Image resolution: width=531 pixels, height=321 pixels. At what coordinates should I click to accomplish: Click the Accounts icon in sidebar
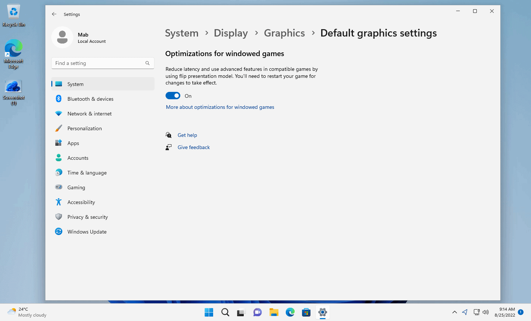pos(59,158)
